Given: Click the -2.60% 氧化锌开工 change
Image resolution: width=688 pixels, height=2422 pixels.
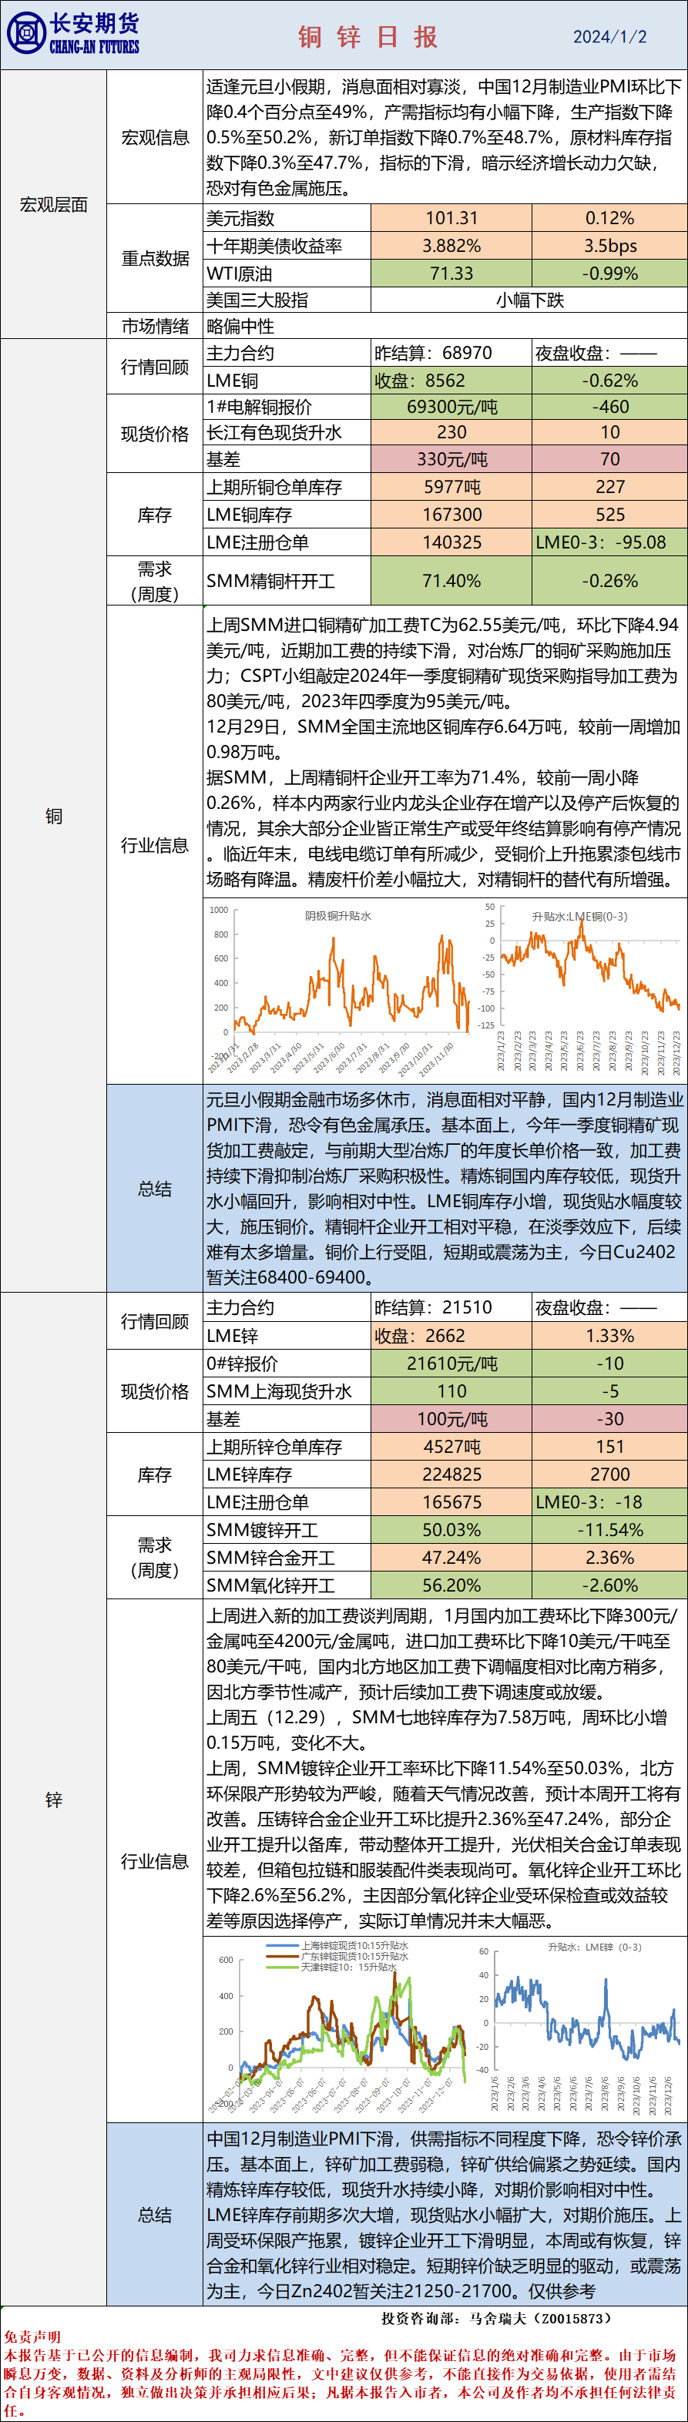Looking at the screenshot, I should [609, 1585].
